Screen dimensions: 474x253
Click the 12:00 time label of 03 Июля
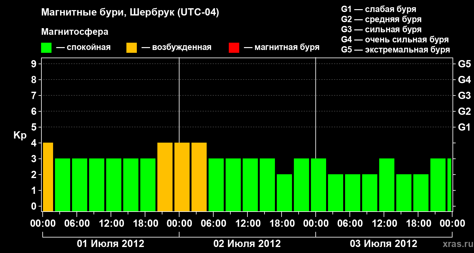point(384,224)
